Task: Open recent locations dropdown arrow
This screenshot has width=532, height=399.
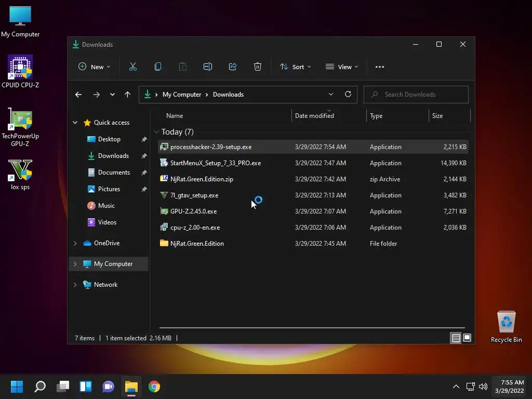Action: pyautogui.click(x=112, y=95)
